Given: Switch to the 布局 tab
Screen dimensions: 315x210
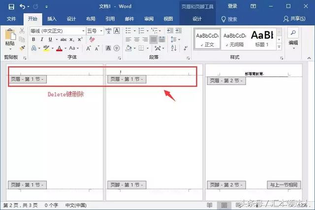Looking at the screenshot, I should [91, 19].
